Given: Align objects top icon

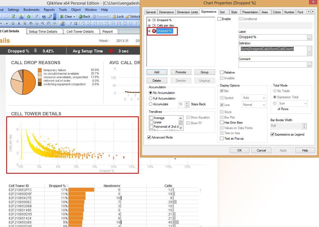Looking at the screenshot, I should click(113, 23).
